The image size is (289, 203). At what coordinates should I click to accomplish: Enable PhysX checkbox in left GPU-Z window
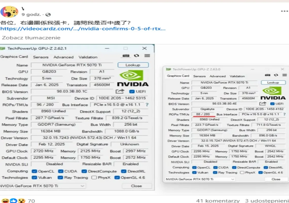94,178
